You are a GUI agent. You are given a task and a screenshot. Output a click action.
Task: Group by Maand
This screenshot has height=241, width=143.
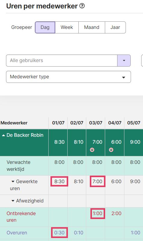click(x=92, y=27)
